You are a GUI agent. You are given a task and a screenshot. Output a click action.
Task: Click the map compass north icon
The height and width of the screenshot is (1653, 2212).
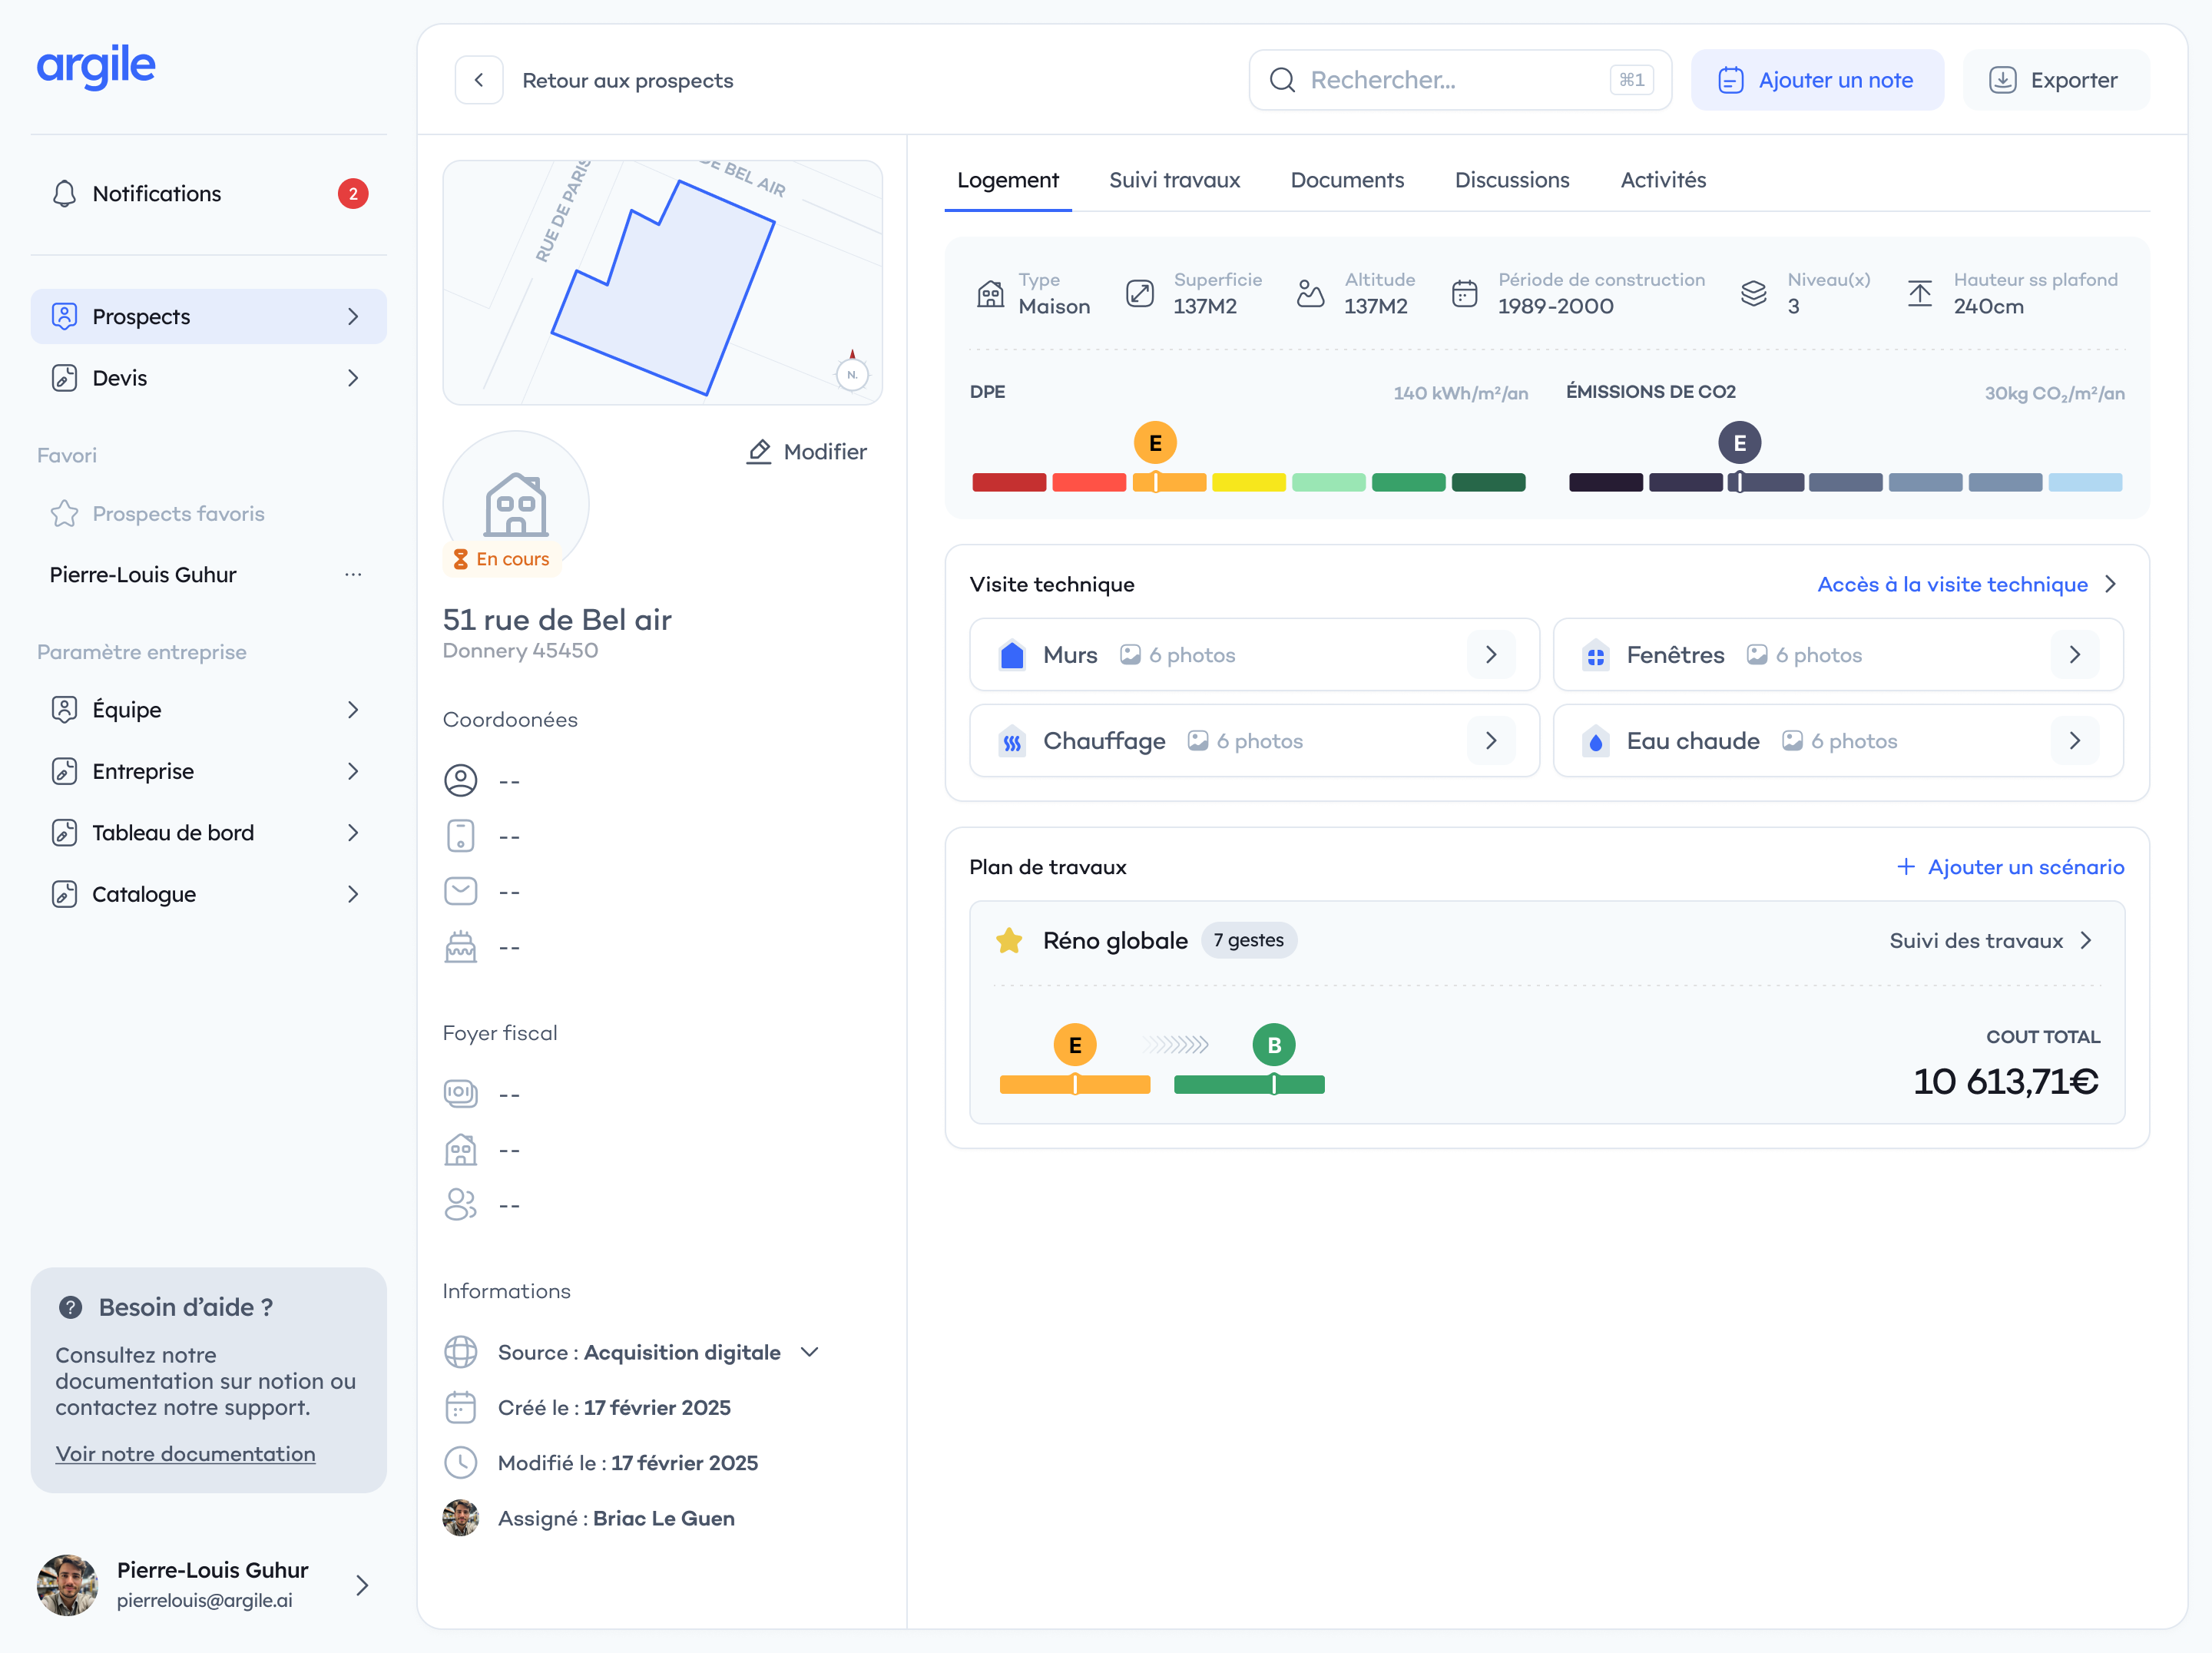point(852,373)
